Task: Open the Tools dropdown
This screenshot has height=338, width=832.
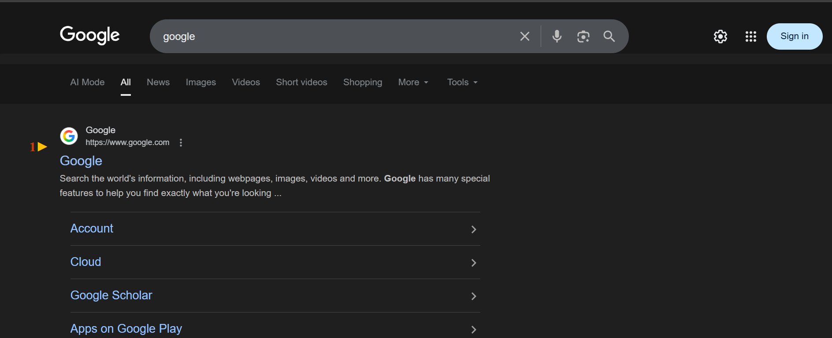Action: click(x=462, y=82)
